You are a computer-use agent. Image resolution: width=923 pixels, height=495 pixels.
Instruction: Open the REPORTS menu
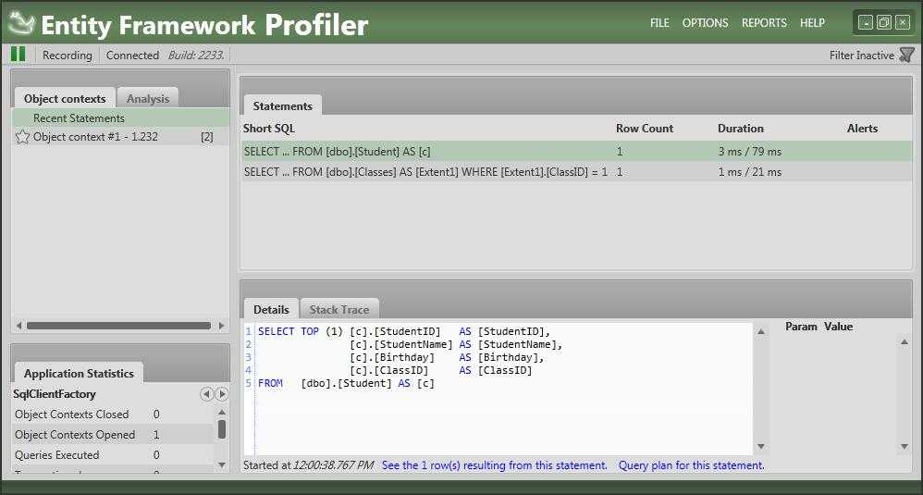tap(764, 23)
